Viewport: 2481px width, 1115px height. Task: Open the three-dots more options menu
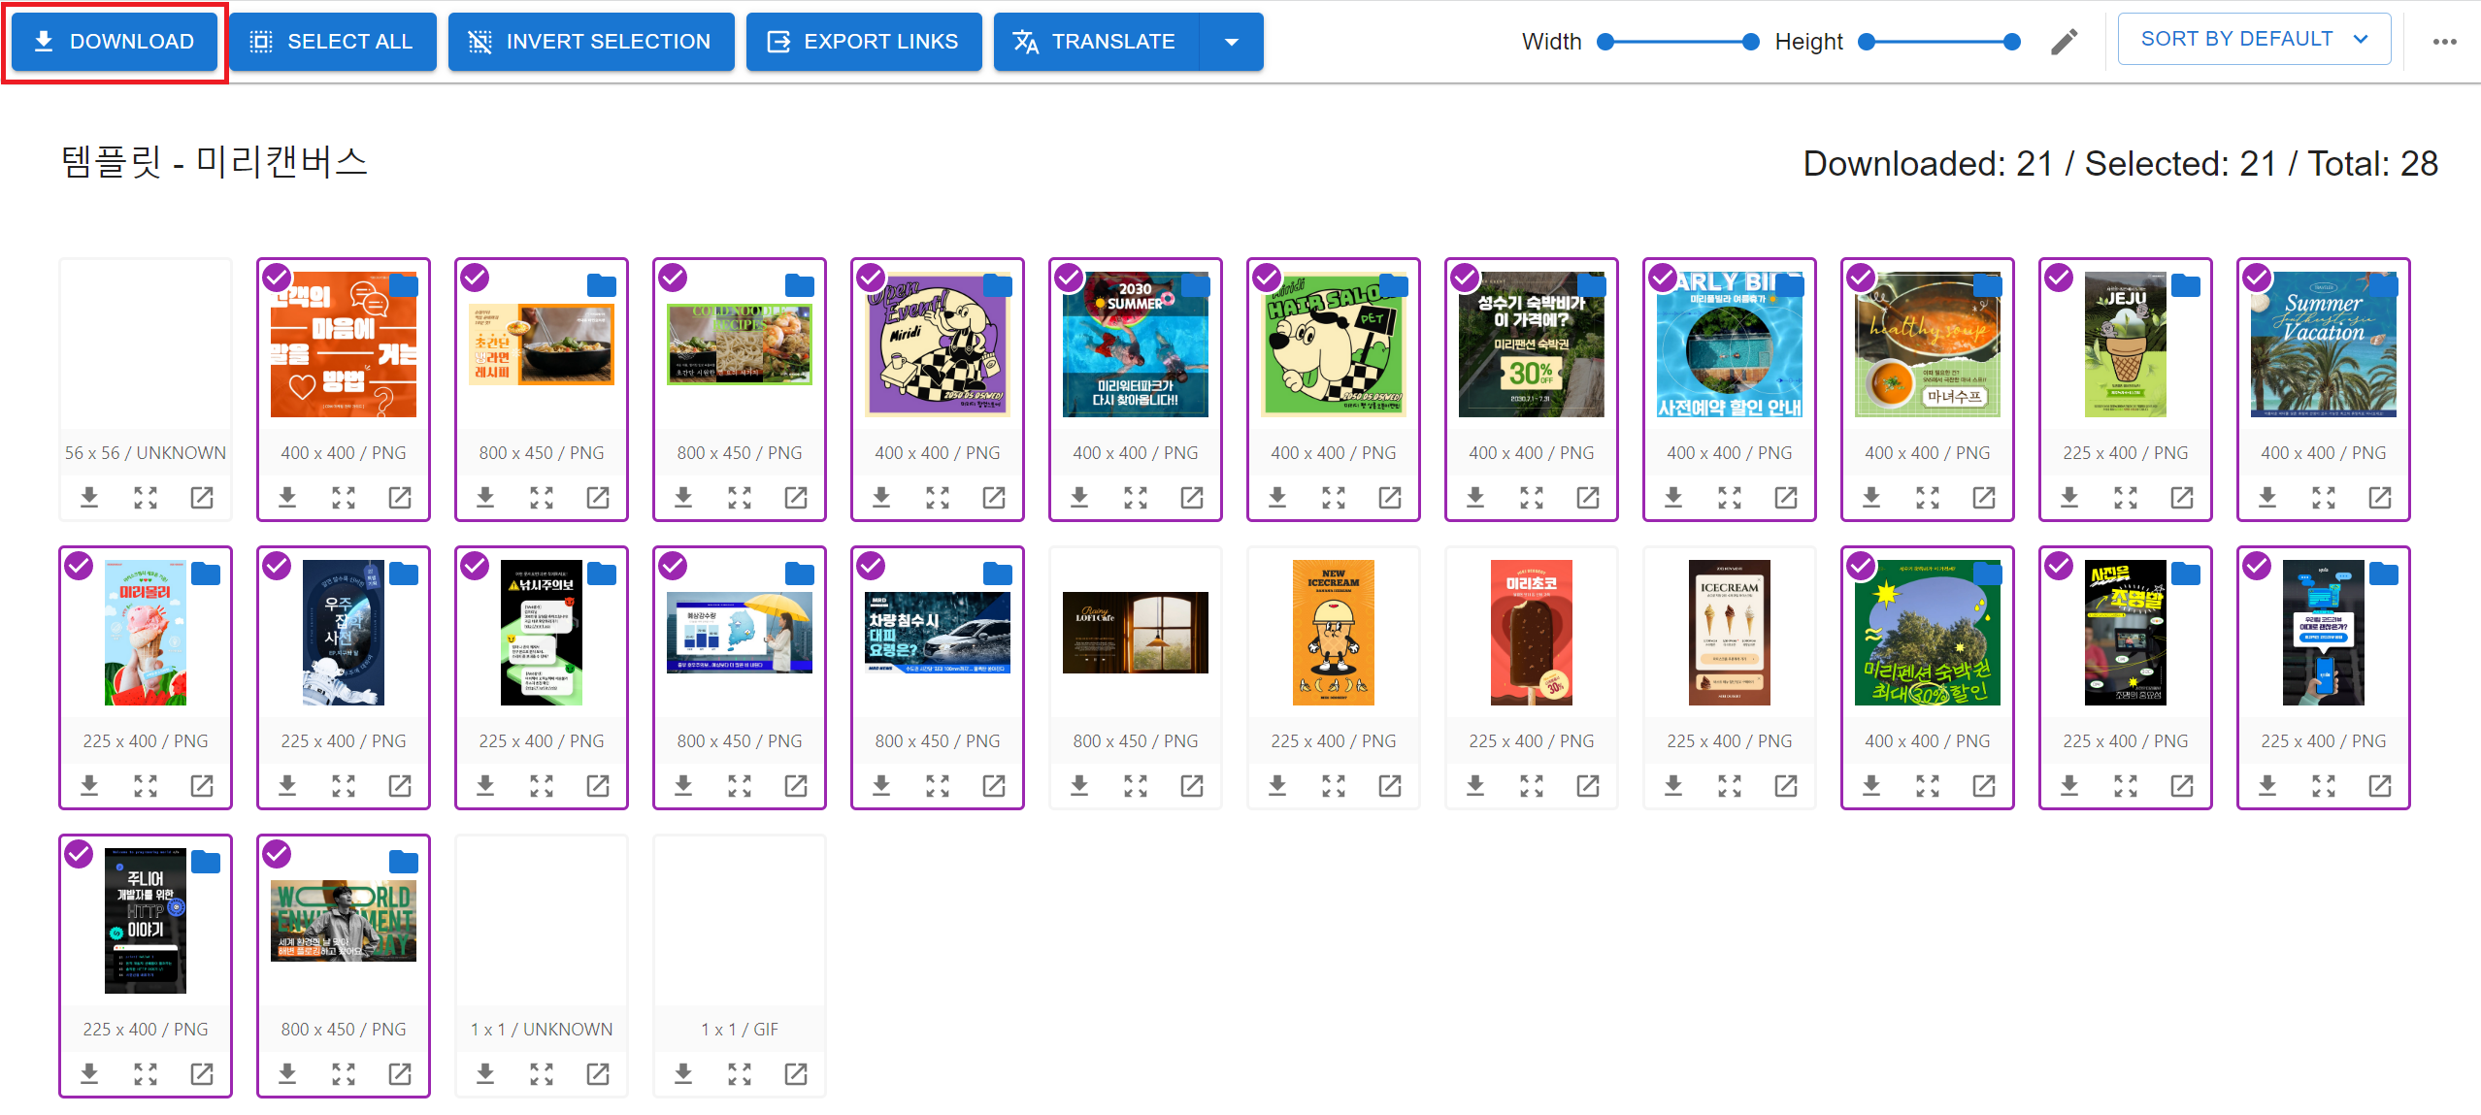click(x=2444, y=42)
